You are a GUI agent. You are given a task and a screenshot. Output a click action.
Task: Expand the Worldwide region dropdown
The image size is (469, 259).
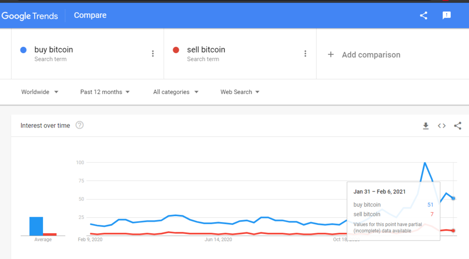40,92
